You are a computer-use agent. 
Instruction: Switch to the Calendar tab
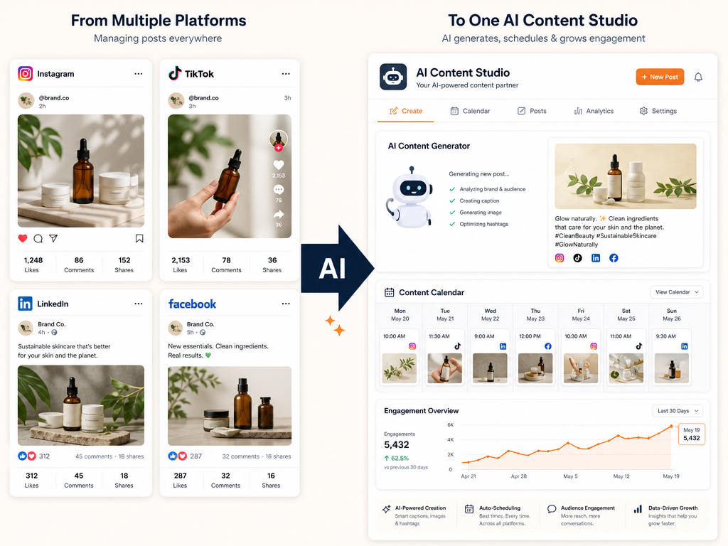pyautogui.click(x=471, y=111)
